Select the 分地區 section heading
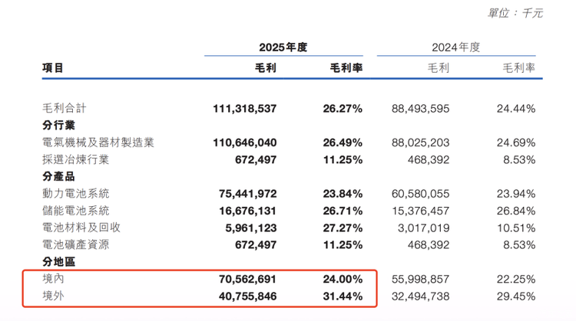Screen dimensions: 576x321 click(x=59, y=262)
